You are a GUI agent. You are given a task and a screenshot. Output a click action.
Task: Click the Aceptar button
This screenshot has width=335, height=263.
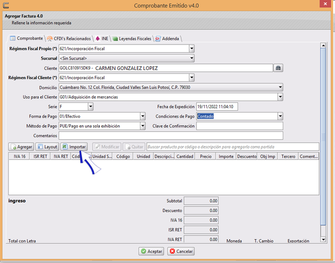151,251
